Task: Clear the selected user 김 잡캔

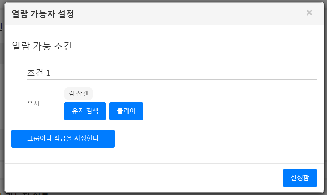Action: (126, 111)
